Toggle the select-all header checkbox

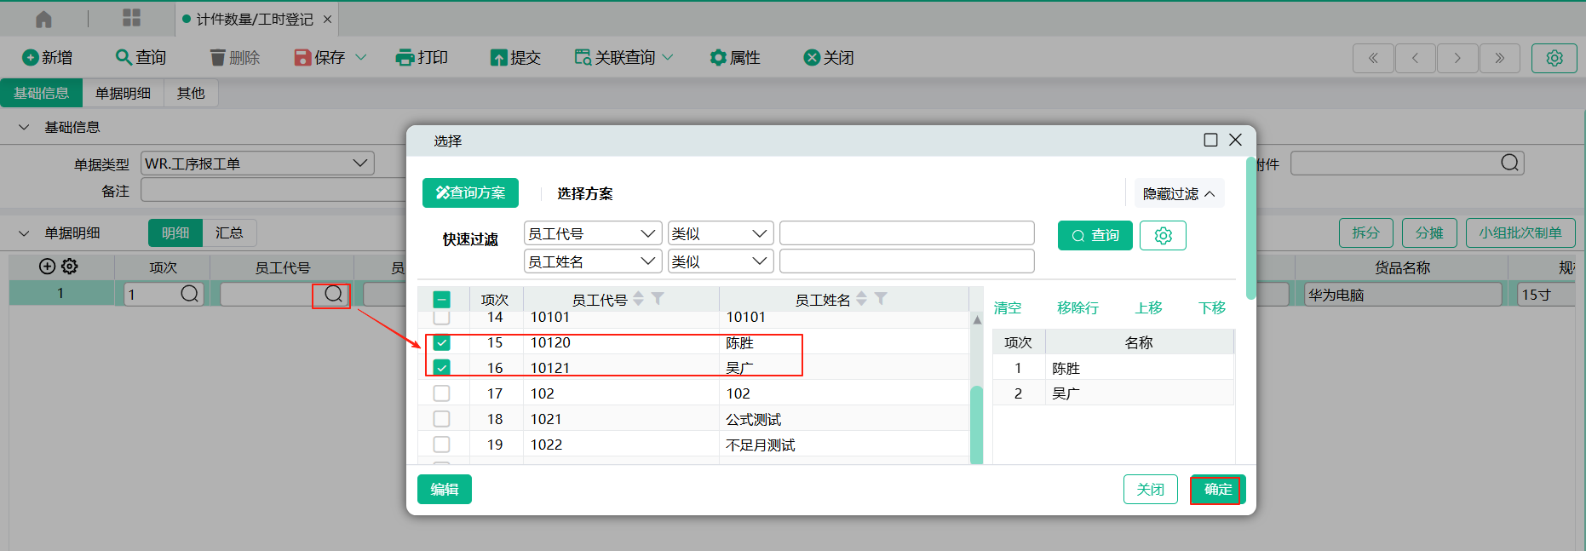coord(441,300)
